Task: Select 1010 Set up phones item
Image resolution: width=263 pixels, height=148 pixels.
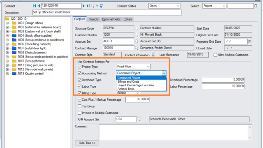Action: pos(31,61)
